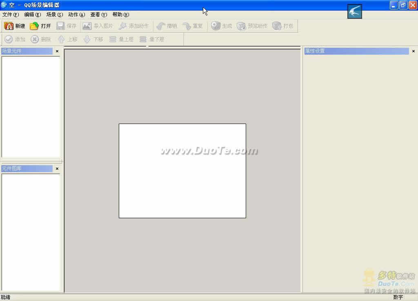The image size is (418, 301).
Task: Close the 属性设置 properties panel
Action: pyautogui.click(x=414, y=51)
